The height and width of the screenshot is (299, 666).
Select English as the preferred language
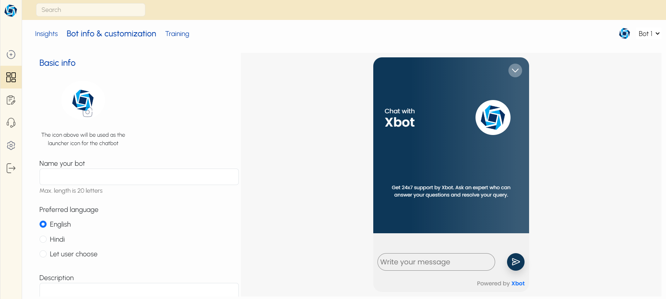[43, 224]
